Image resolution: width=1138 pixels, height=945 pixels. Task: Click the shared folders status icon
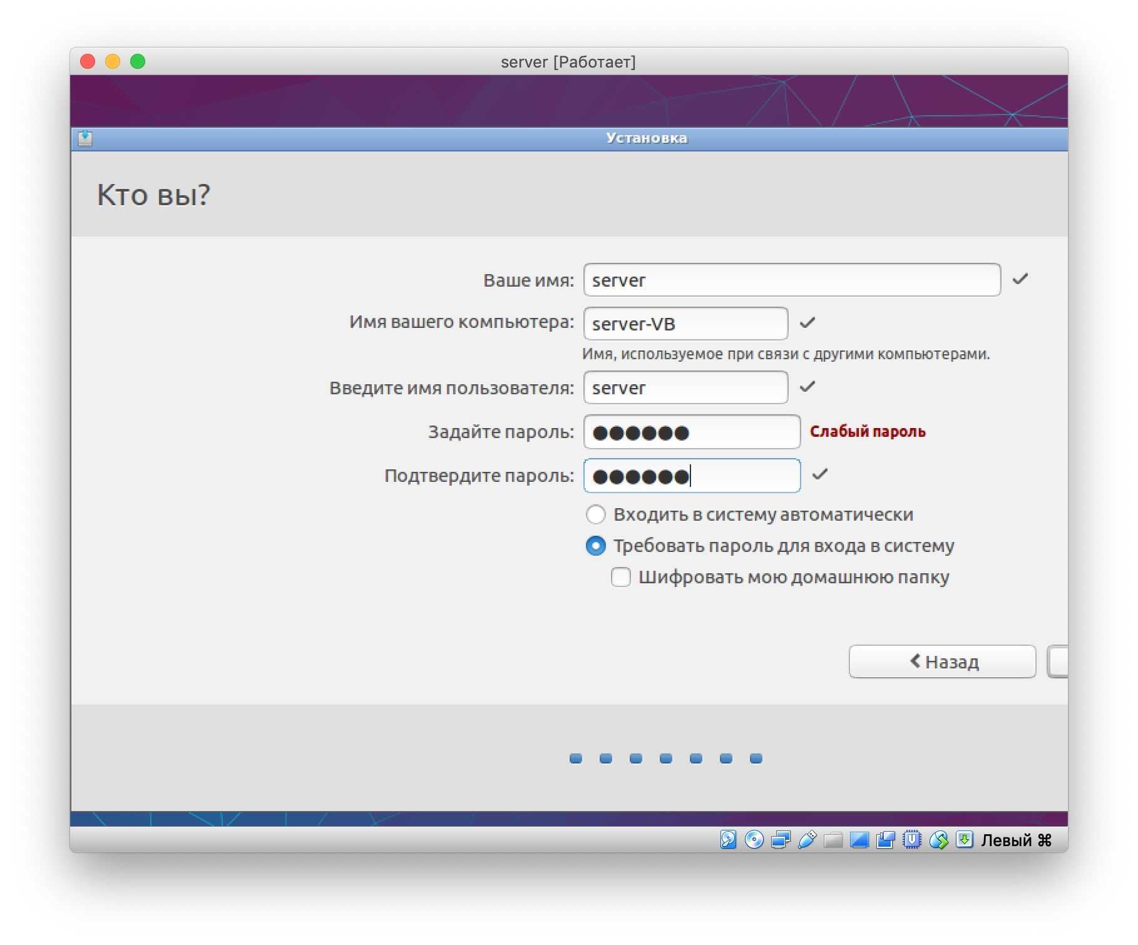pos(833,840)
